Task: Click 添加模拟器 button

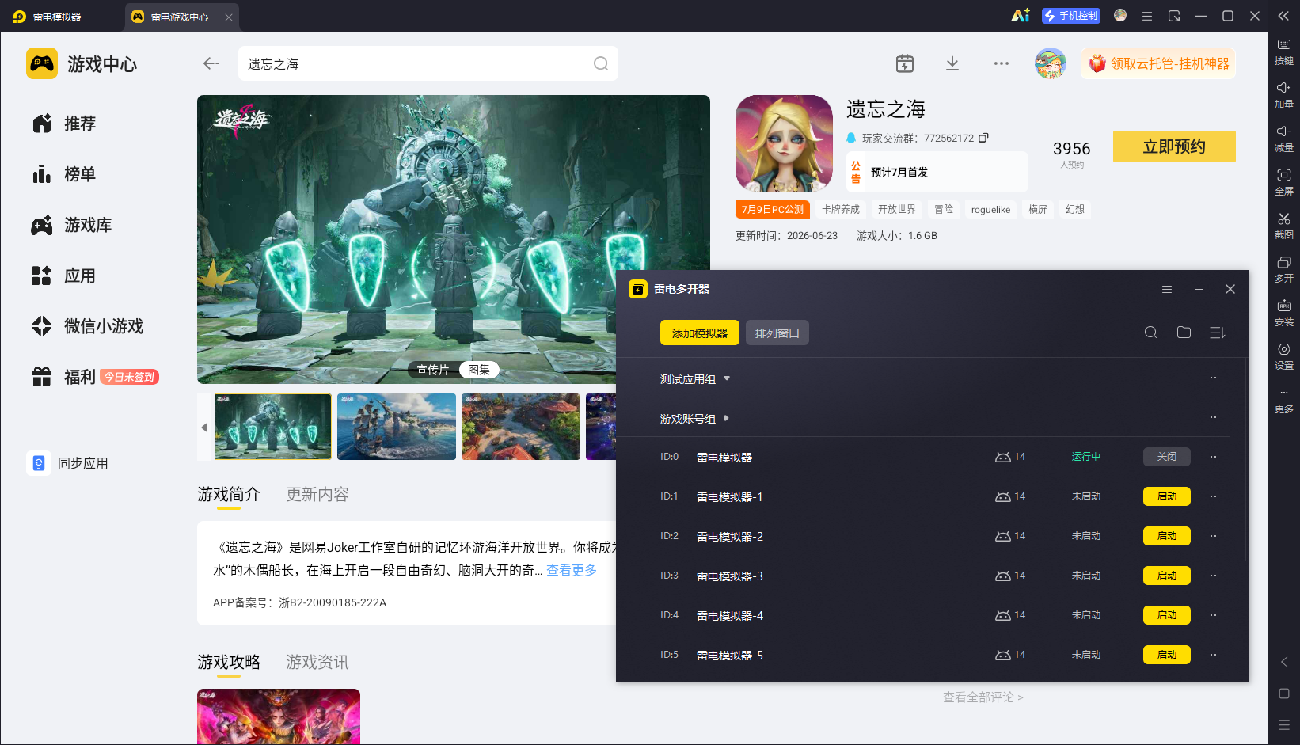Action: [700, 333]
